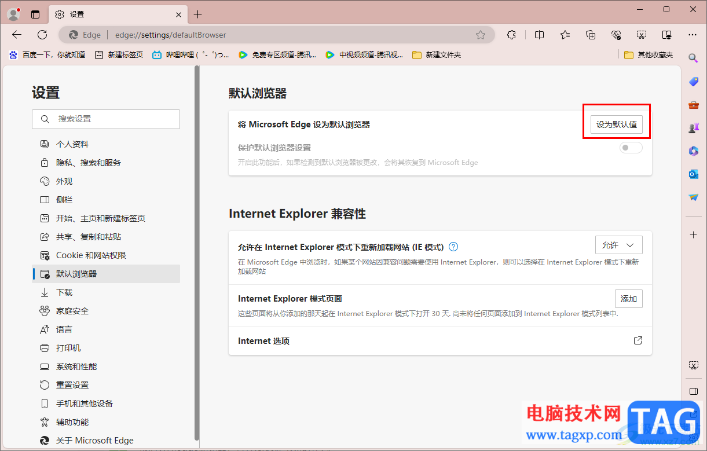Open the shopping tag sidebar icon
The image size is (707, 451).
click(693, 82)
